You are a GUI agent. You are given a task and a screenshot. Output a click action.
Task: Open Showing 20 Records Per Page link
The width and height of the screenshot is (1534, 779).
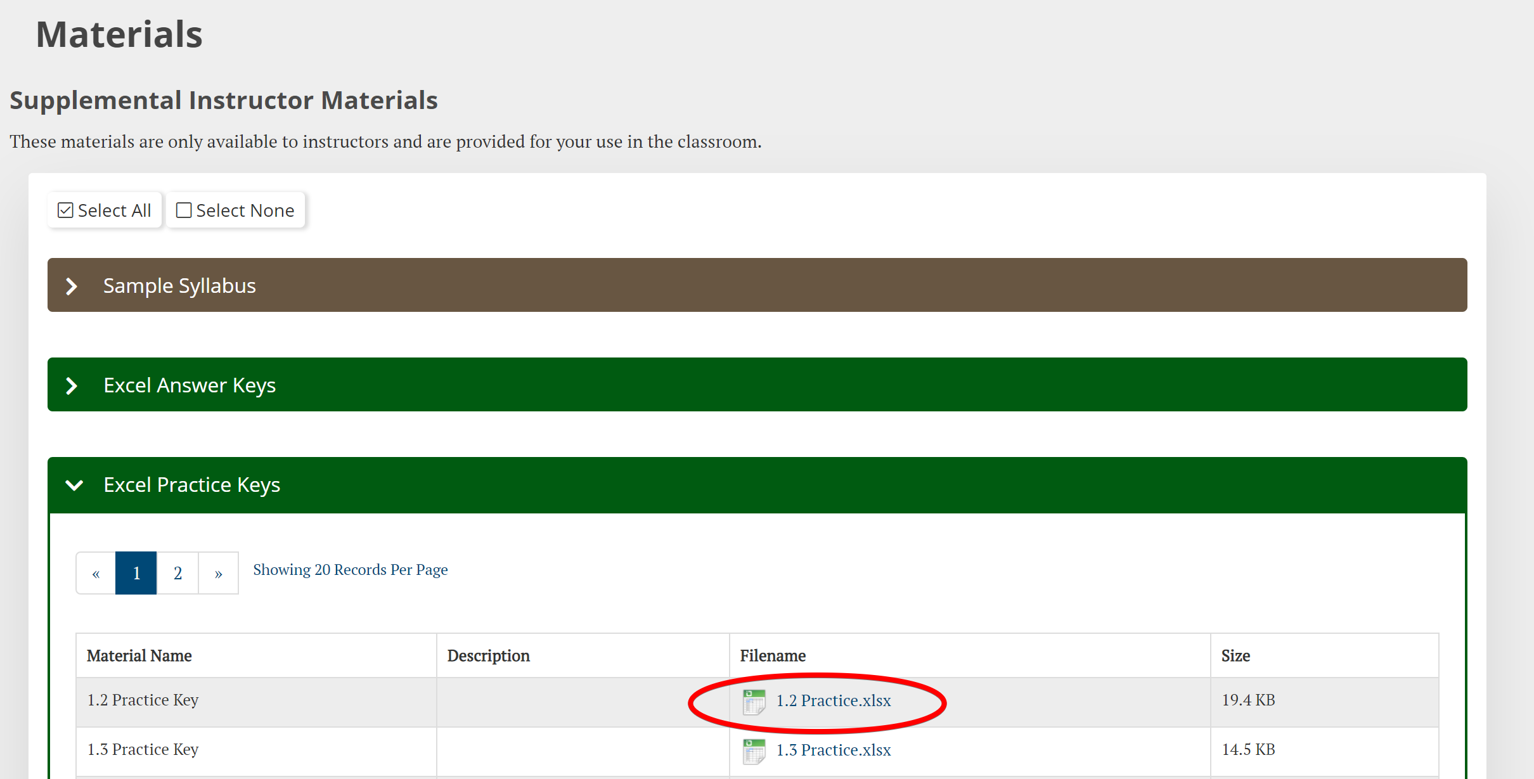point(350,570)
